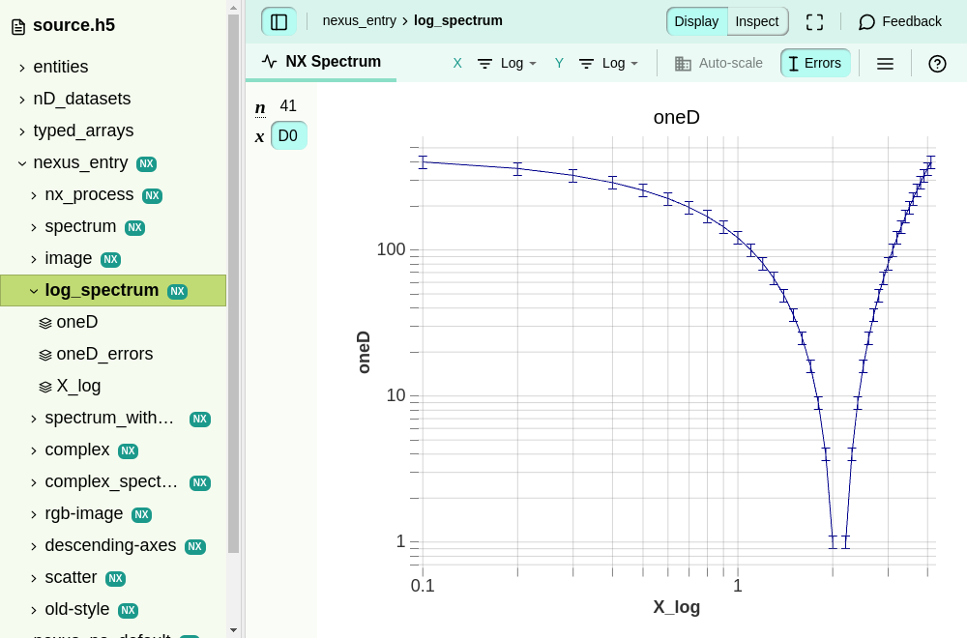This screenshot has width=967, height=638.
Task: Click the X_log dataset layers icon
Action: coord(45,387)
